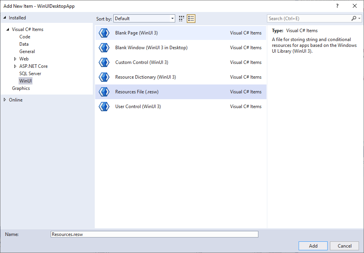Viewport: 364px width, 253px height.
Task: Switch to small icons view
Action: coord(181,18)
